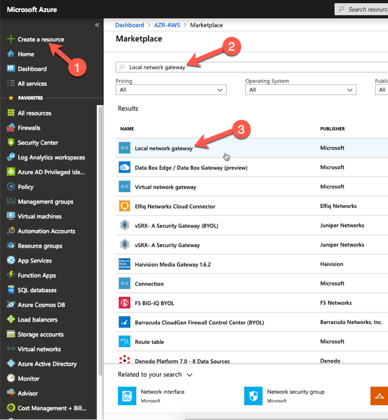Select Denodo Platform 7.0 result
Screen dimensions: 388x420
pos(252,358)
